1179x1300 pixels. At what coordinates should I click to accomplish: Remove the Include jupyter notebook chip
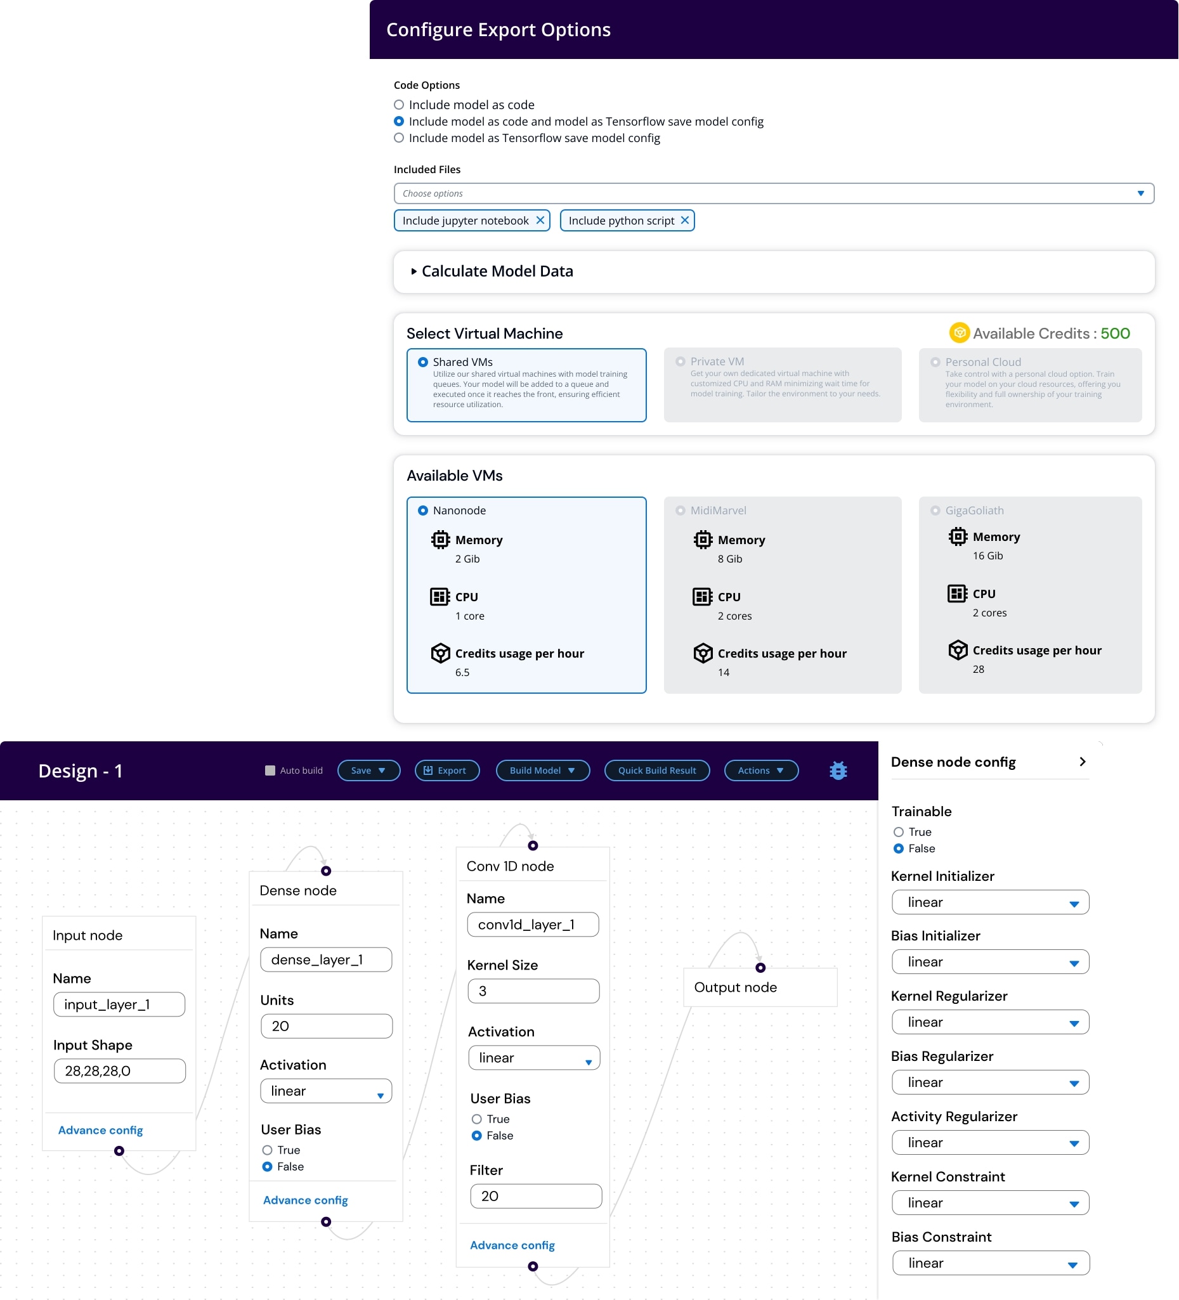(x=540, y=220)
